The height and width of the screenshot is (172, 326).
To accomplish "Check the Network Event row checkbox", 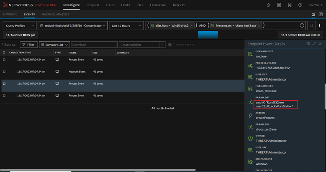I will (x=4, y=71).
